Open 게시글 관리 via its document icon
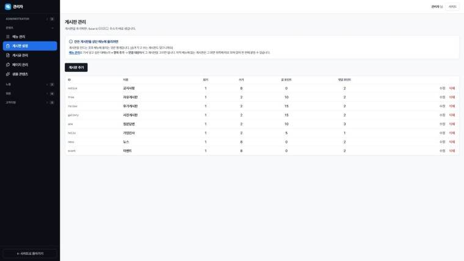 [8, 55]
